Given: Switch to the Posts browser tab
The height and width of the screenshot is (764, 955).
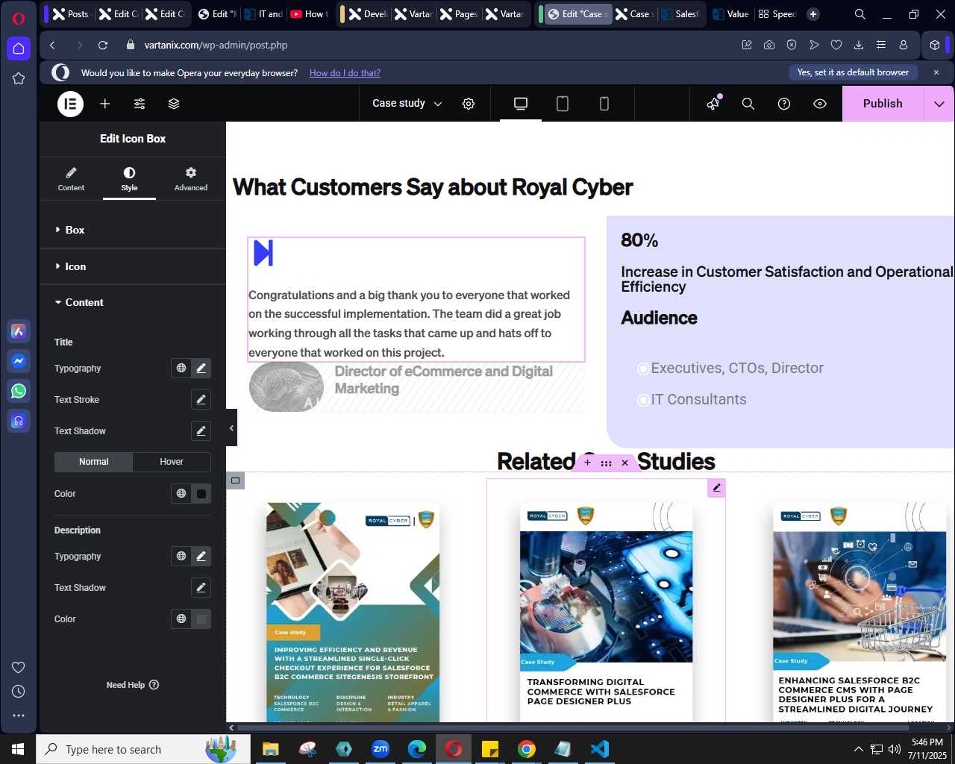Looking at the screenshot, I should 70,13.
